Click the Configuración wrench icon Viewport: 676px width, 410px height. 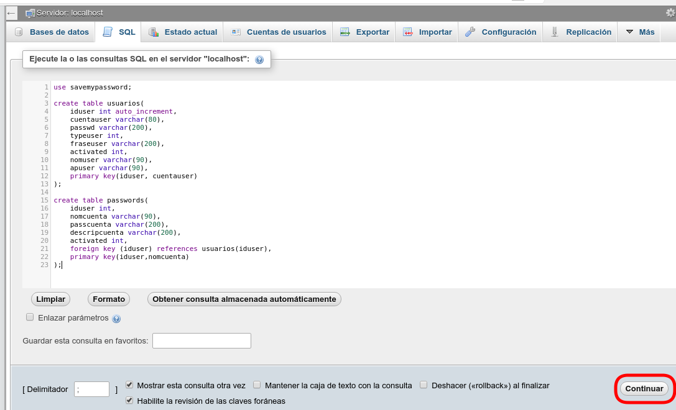click(470, 32)
